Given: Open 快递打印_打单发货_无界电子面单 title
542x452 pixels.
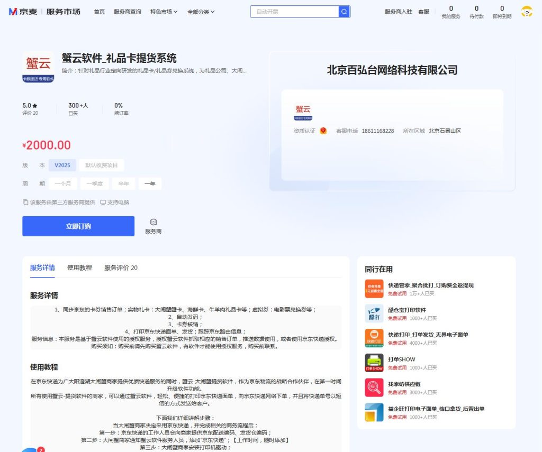Looking at the screenshot, I should pyautogui.click(x=428, y=335).
